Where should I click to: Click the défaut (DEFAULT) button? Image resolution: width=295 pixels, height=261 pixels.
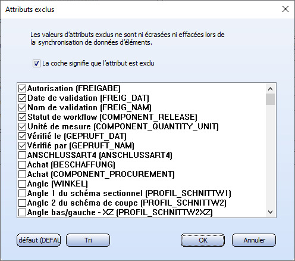click(39, 240)
